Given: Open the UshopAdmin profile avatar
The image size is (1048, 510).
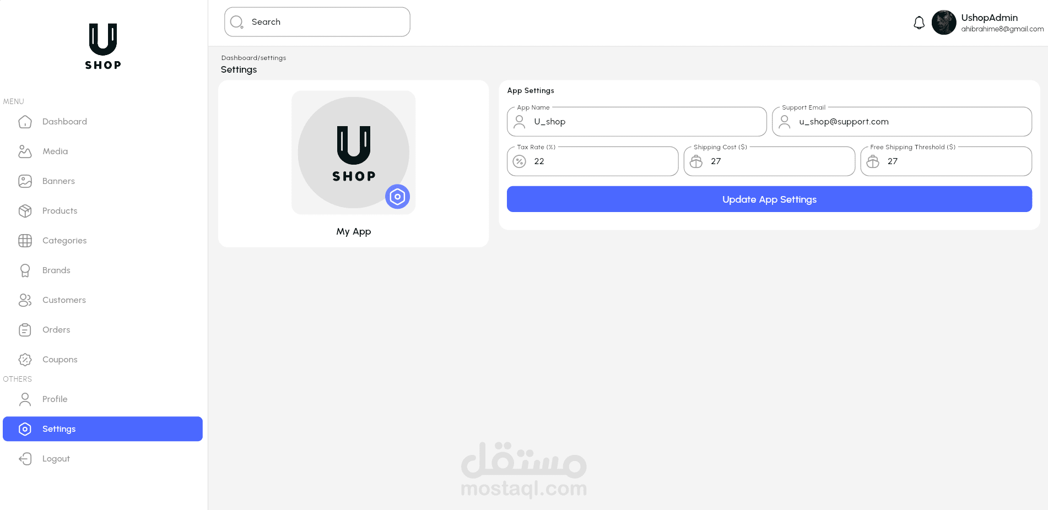Looking at the screenshot, I should point(944,23).
